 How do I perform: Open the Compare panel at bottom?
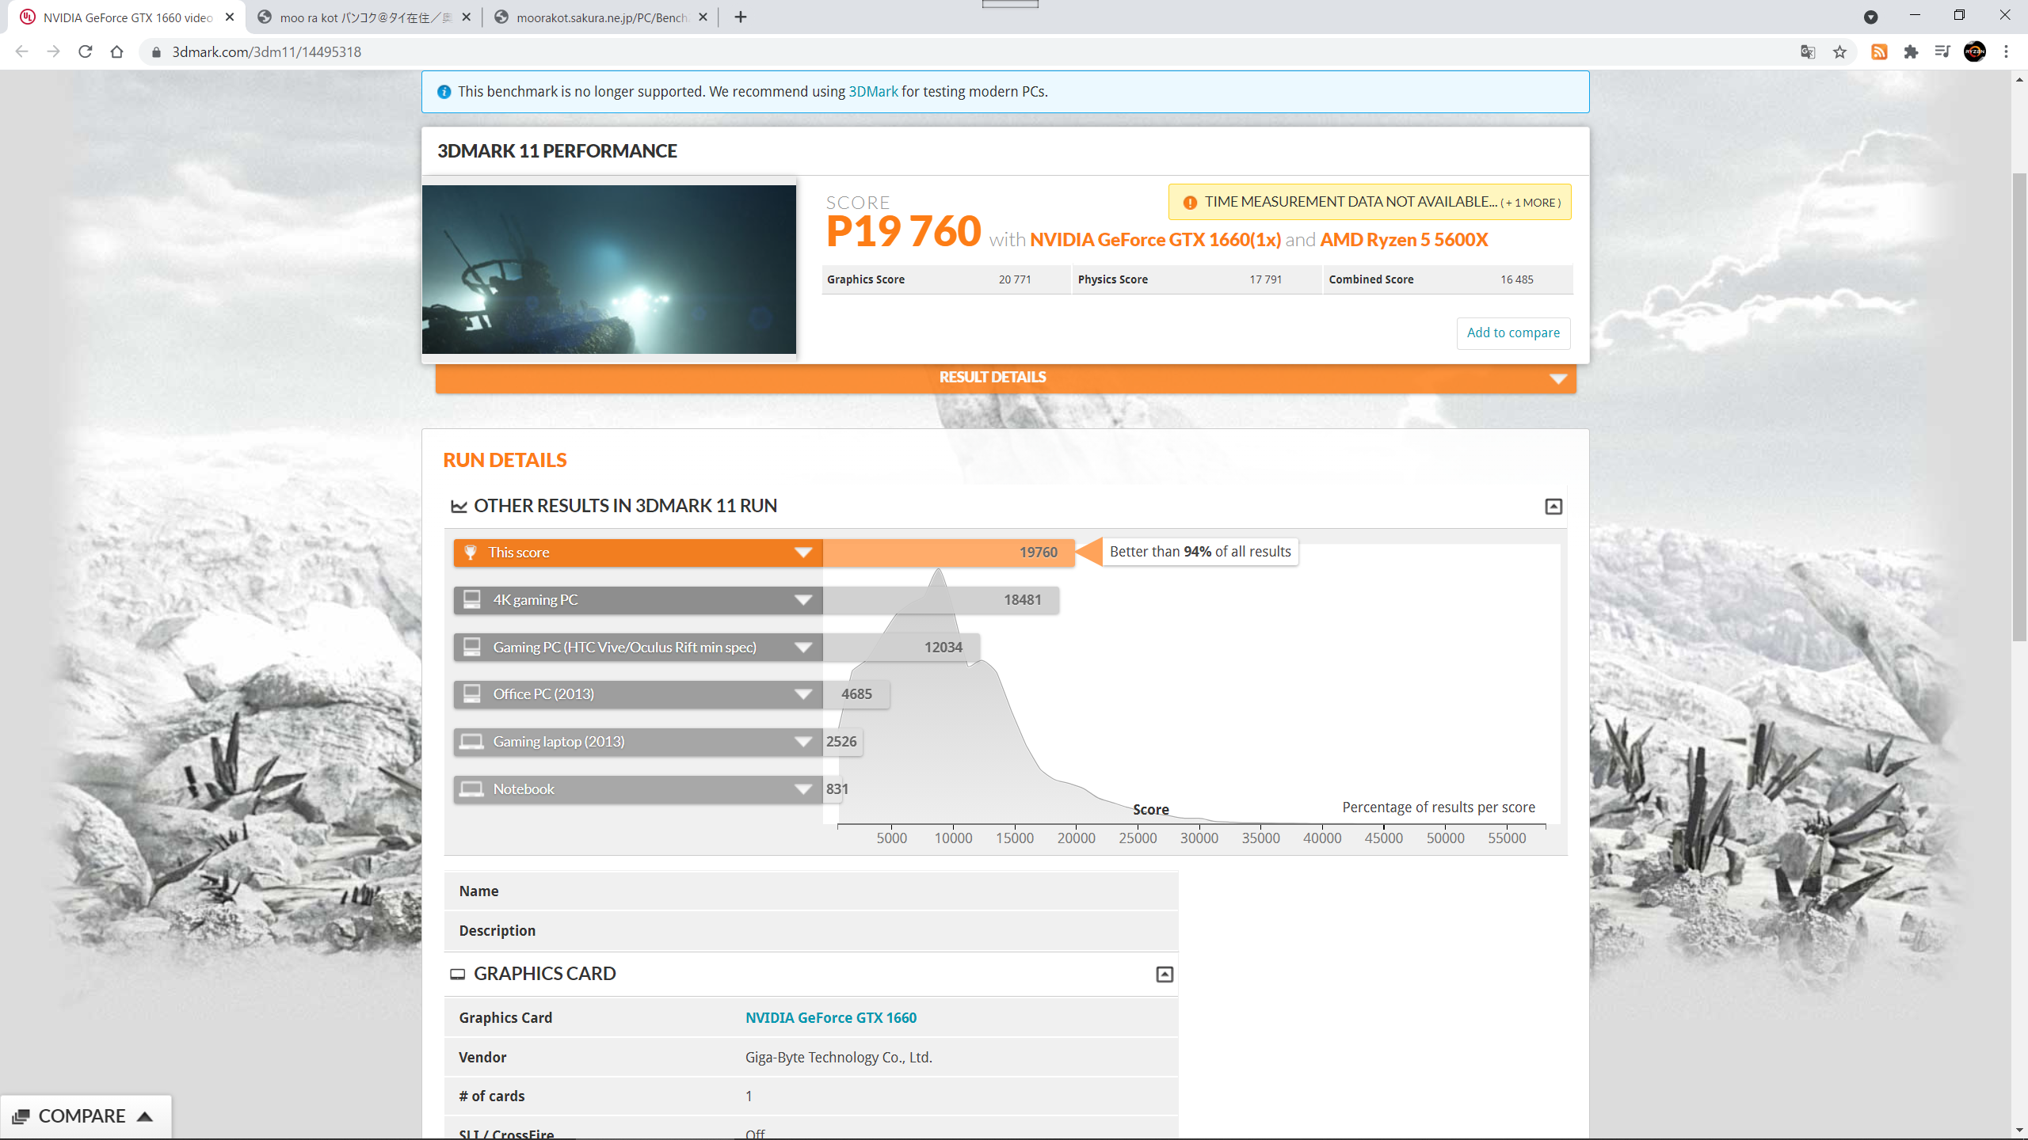(85, 1116)
